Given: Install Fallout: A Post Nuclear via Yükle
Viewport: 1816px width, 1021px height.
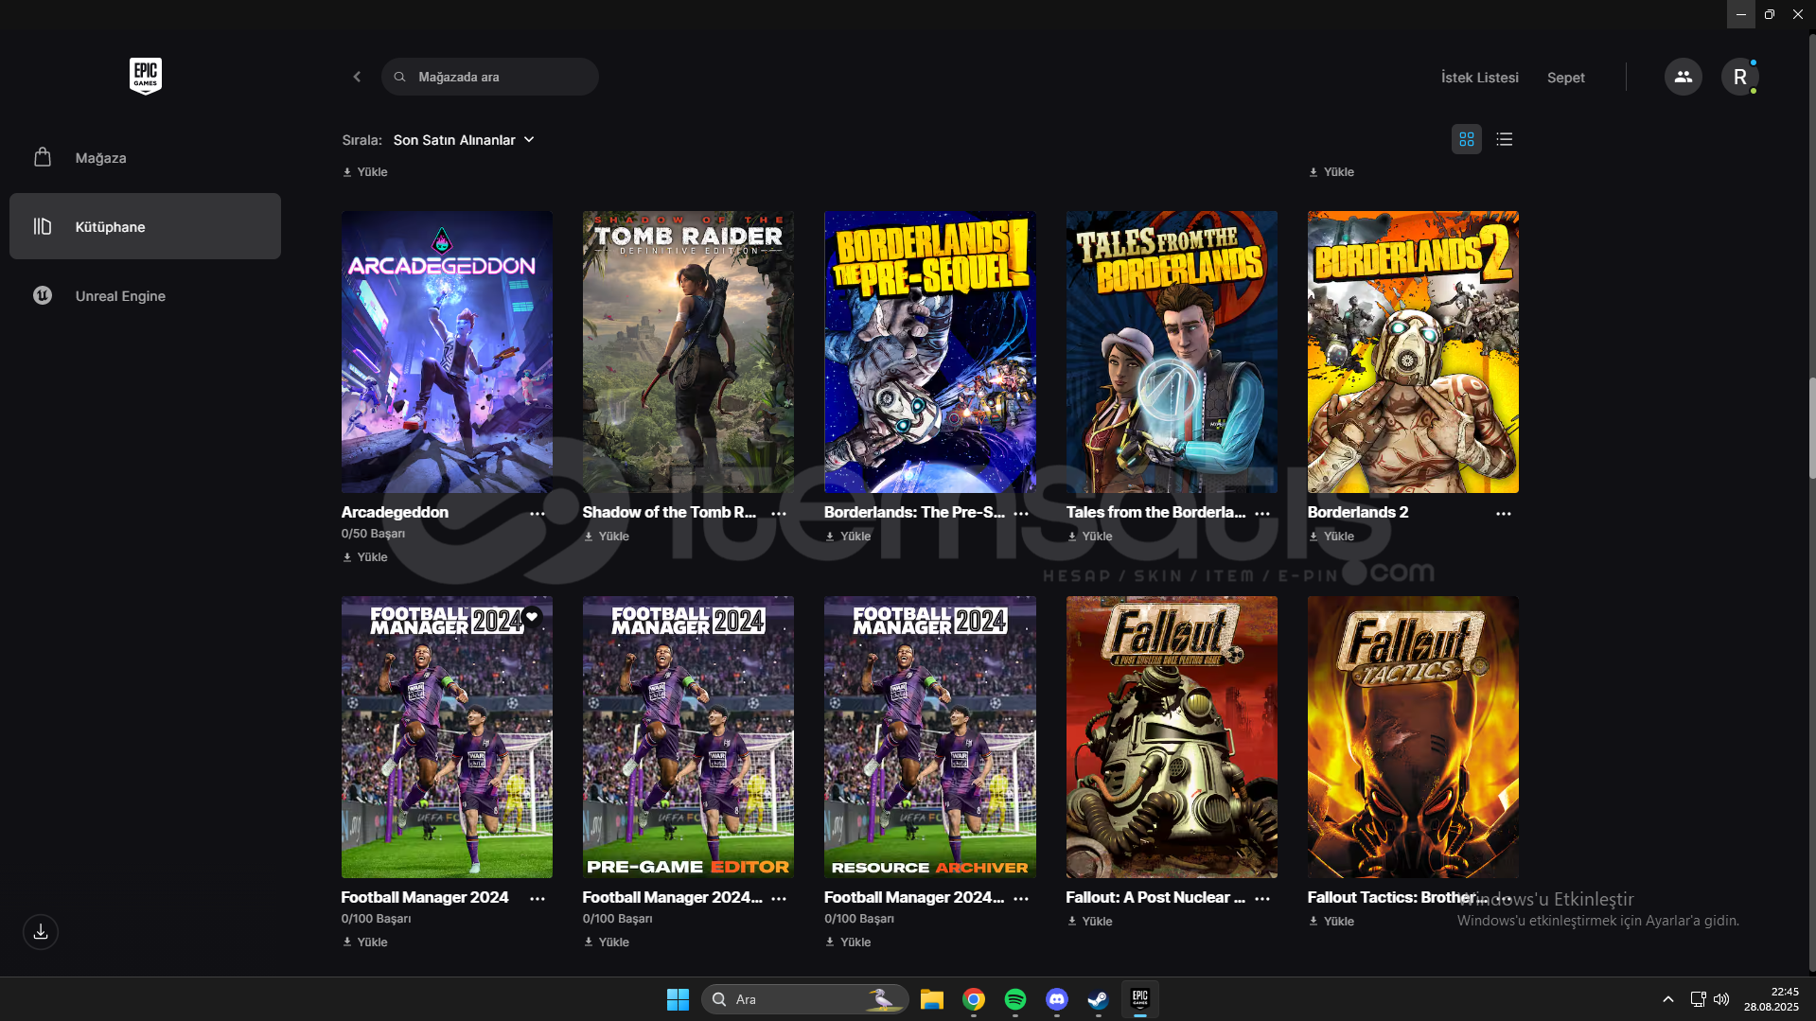Looking at the screenshot, I should pos(1090,922).
